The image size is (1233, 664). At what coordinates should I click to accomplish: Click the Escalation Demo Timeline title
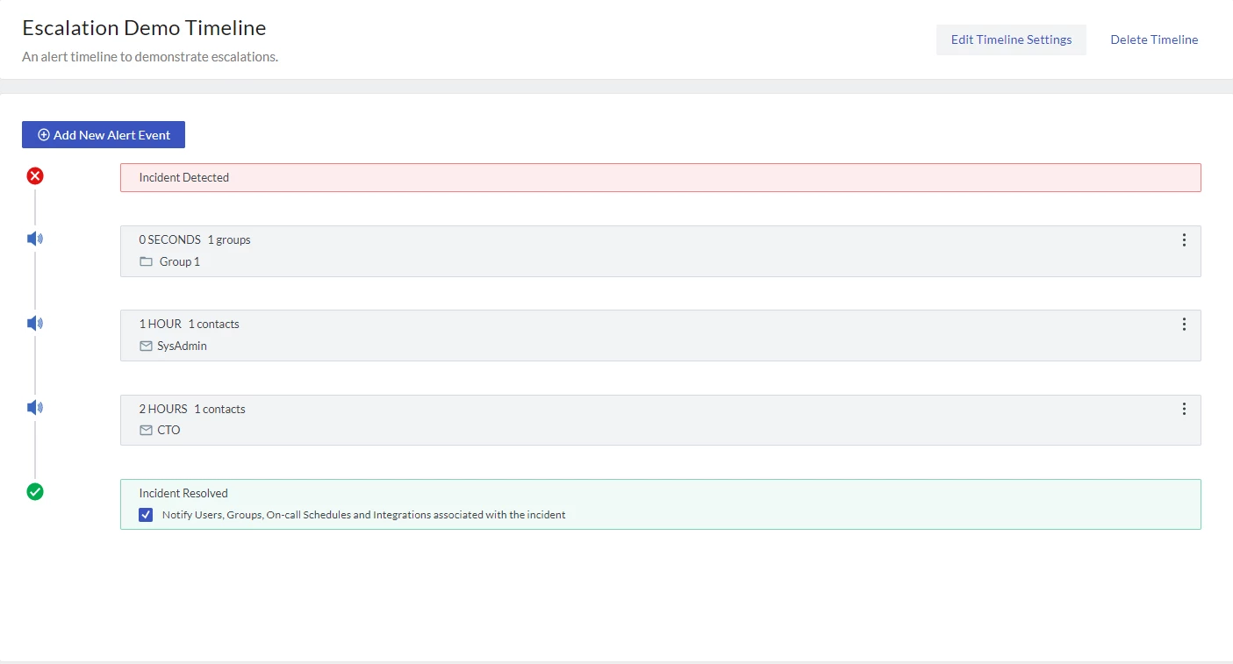pyautogui.click(x=144, y=27)
